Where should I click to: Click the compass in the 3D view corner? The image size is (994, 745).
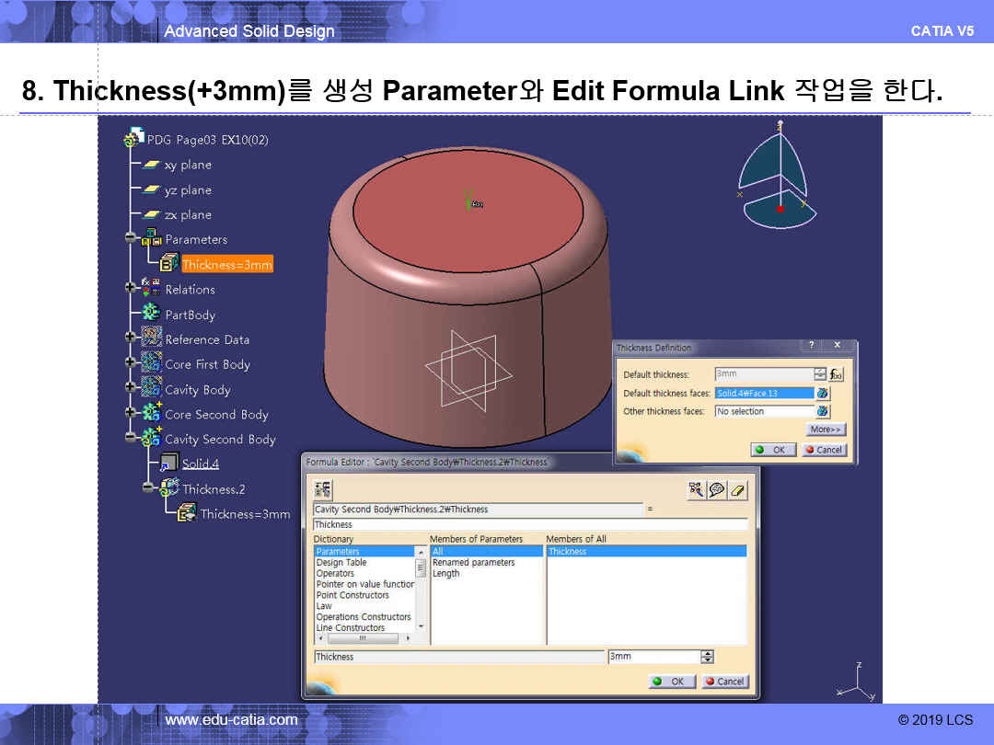(780, 175)
